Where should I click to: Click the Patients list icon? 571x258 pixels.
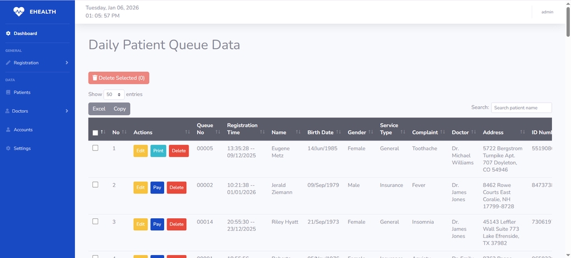point(8,93)
